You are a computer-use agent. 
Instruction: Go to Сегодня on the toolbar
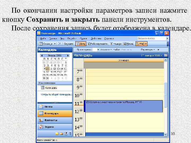click(69, 44)
